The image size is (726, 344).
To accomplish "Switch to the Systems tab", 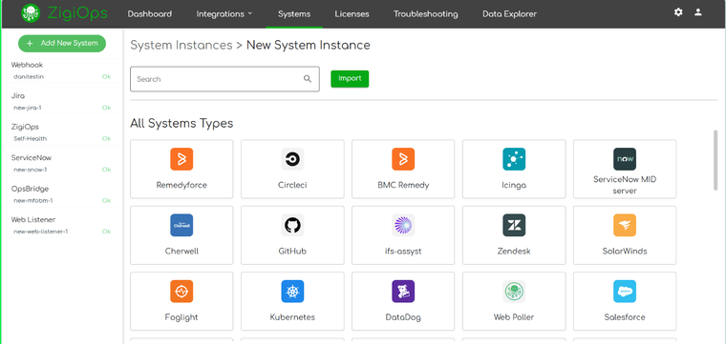I will (x=294, y=14).
